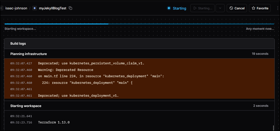
Task: Click the 'main.tf line 224' log line
Action: click(x=101, y=76)
